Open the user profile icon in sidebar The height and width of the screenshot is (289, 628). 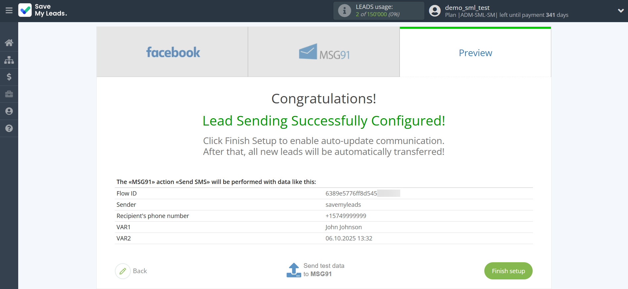[x=9, y=111]
